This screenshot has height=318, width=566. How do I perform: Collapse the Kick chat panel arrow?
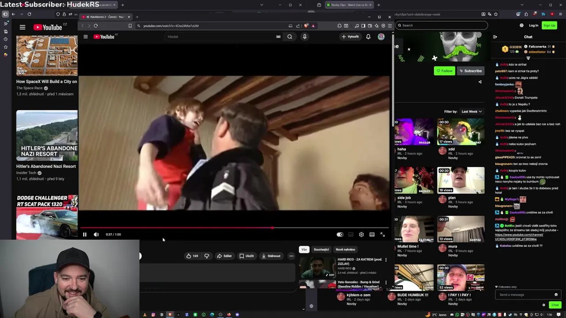[x=495, y=37]
